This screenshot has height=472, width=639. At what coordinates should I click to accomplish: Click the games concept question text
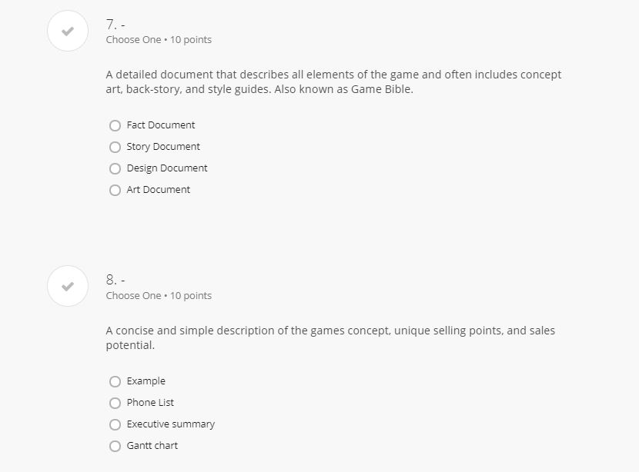tap(330, 337)
